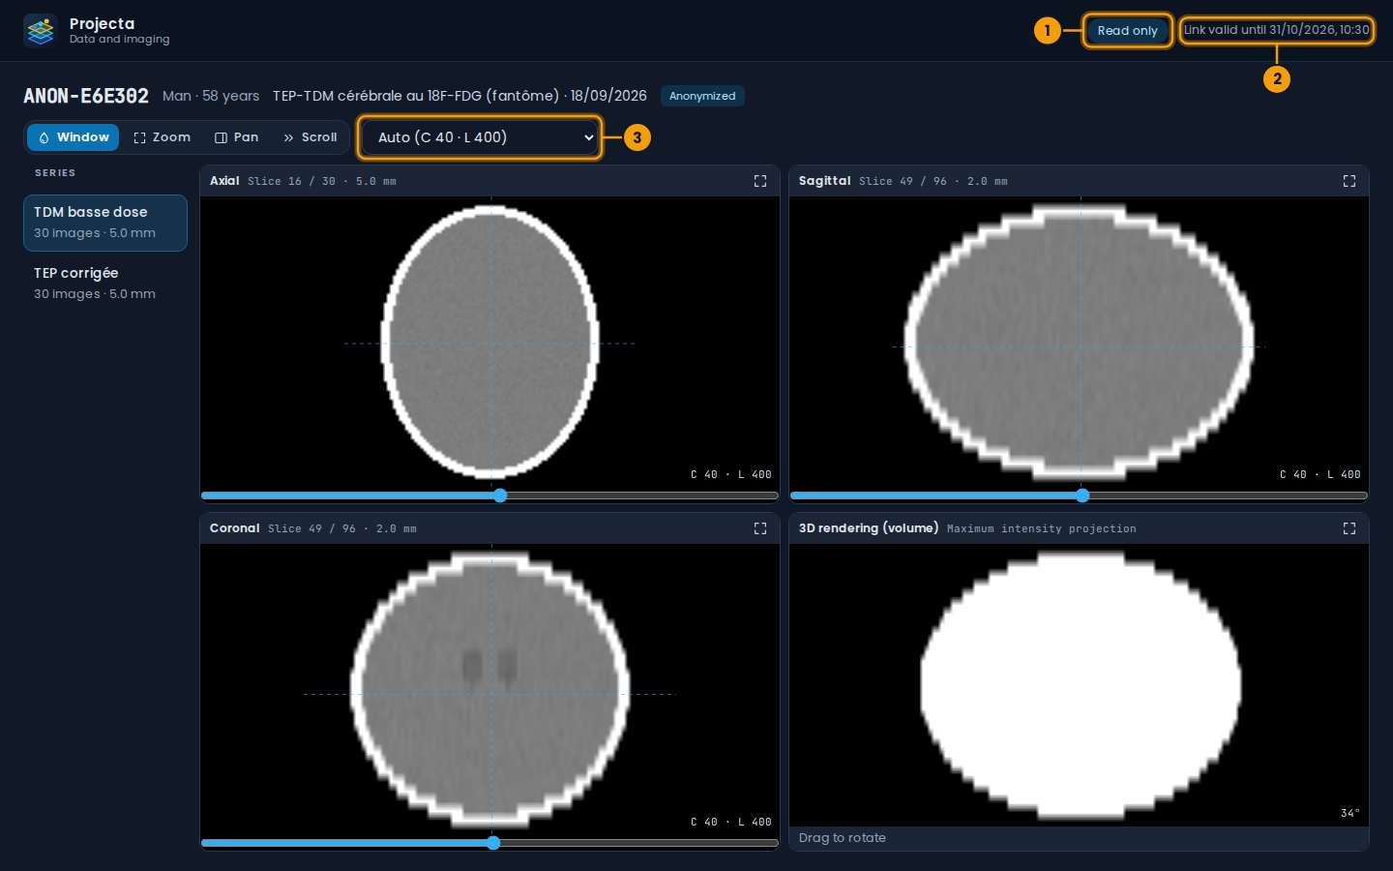1393x871 pixels.
Task: Click the Coronal slice slider handle
Action: 493,843
